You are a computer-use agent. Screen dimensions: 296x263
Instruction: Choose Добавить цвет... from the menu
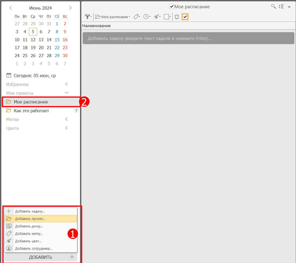[28, 241]
